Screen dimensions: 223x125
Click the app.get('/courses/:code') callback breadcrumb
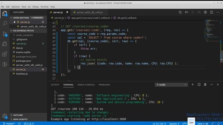click(x=91, y=18)
